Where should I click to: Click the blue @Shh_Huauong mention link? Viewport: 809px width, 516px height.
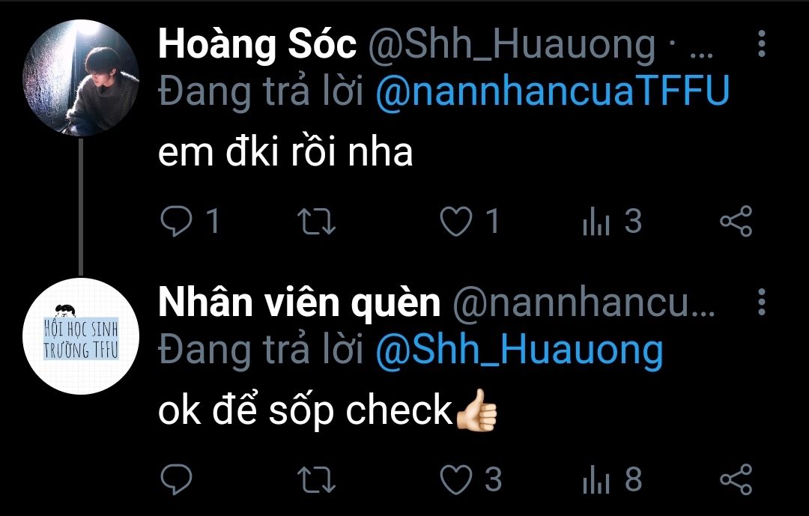[519, 350]
